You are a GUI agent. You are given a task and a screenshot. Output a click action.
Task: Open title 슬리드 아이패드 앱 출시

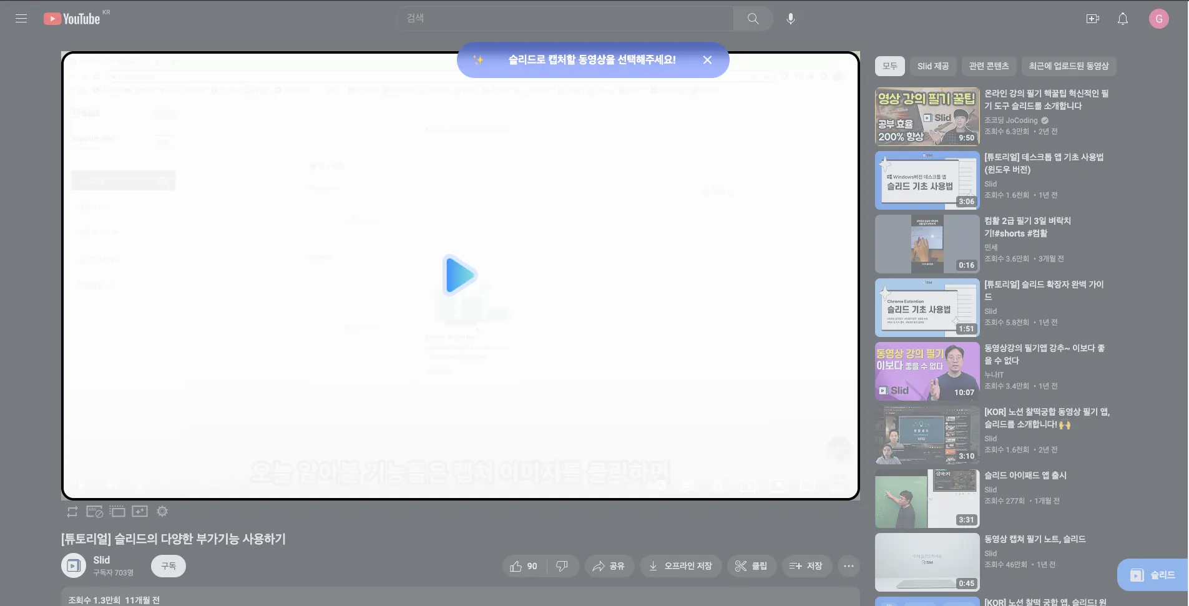(x=1025, y=476)
